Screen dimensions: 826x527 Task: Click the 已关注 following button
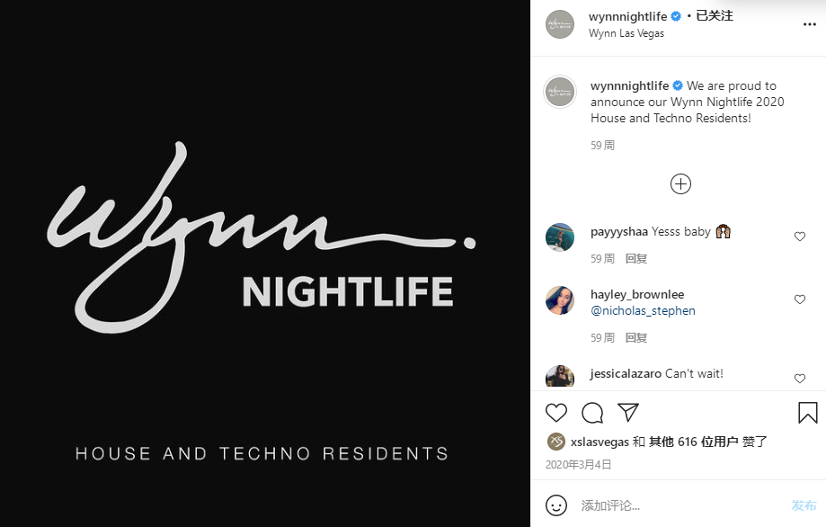(x=715, y=16)
